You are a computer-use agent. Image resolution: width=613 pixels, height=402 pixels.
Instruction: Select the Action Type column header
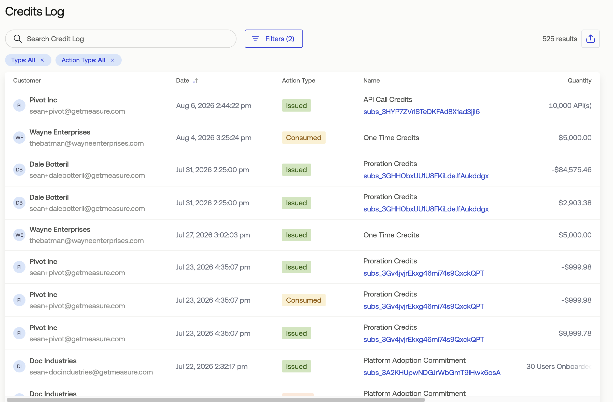pyautogui.click(x=298, y=81)
